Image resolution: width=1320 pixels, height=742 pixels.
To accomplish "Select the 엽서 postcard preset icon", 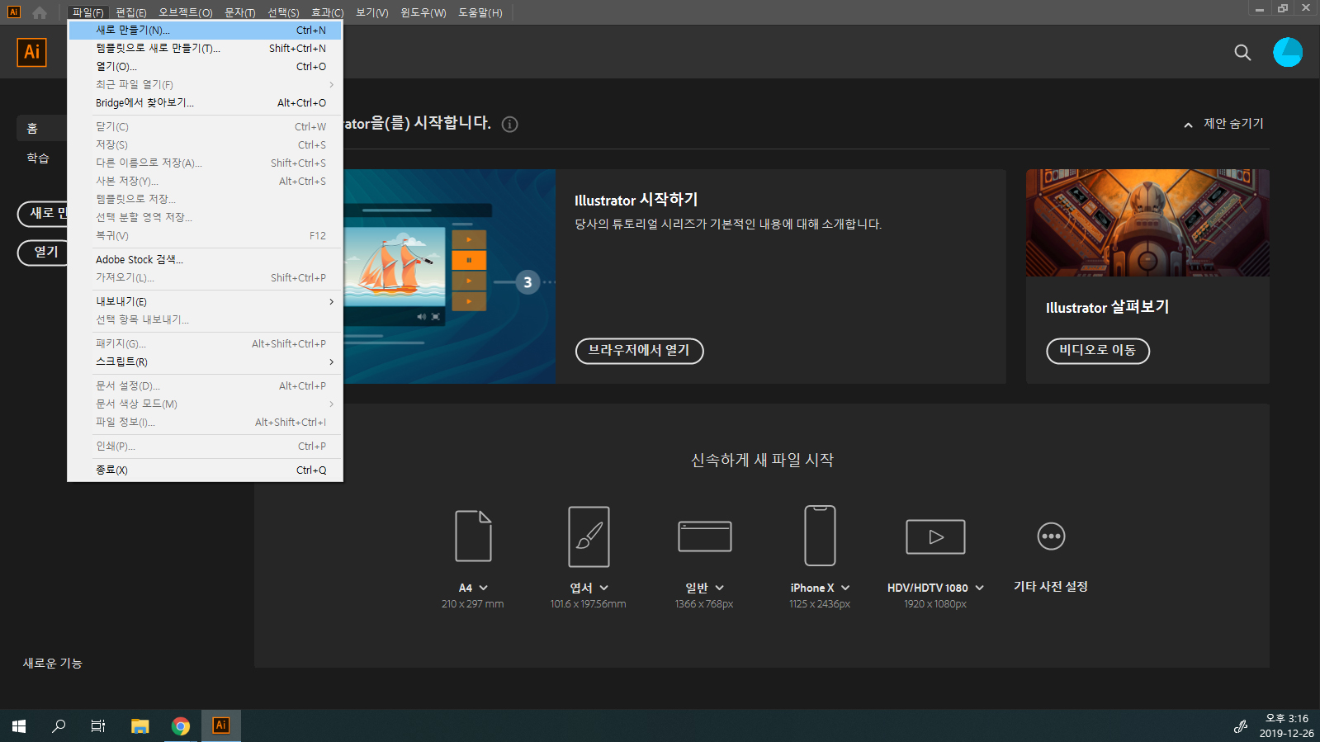I will [589, 536].
